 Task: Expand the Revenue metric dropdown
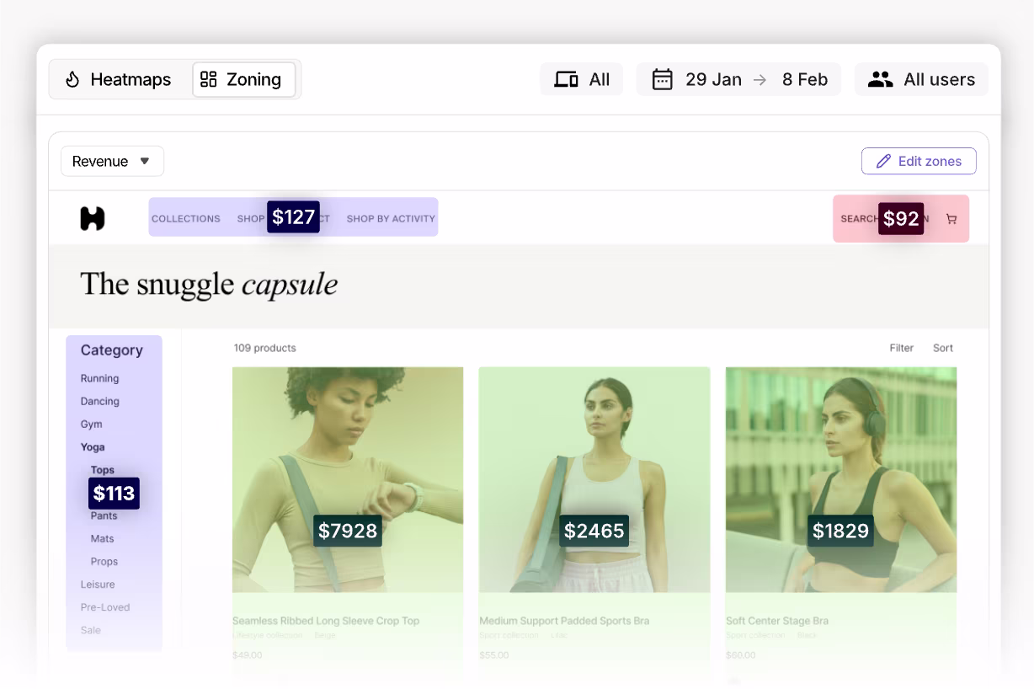(112, 161)
